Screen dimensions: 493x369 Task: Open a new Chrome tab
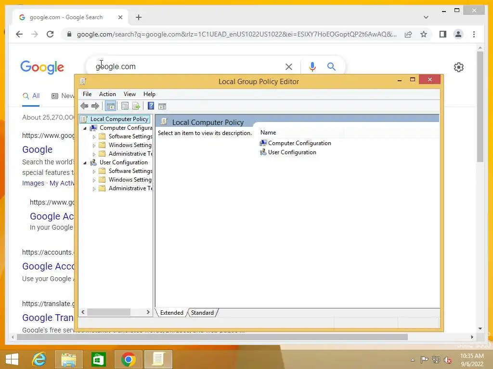(x=139, y=17)
